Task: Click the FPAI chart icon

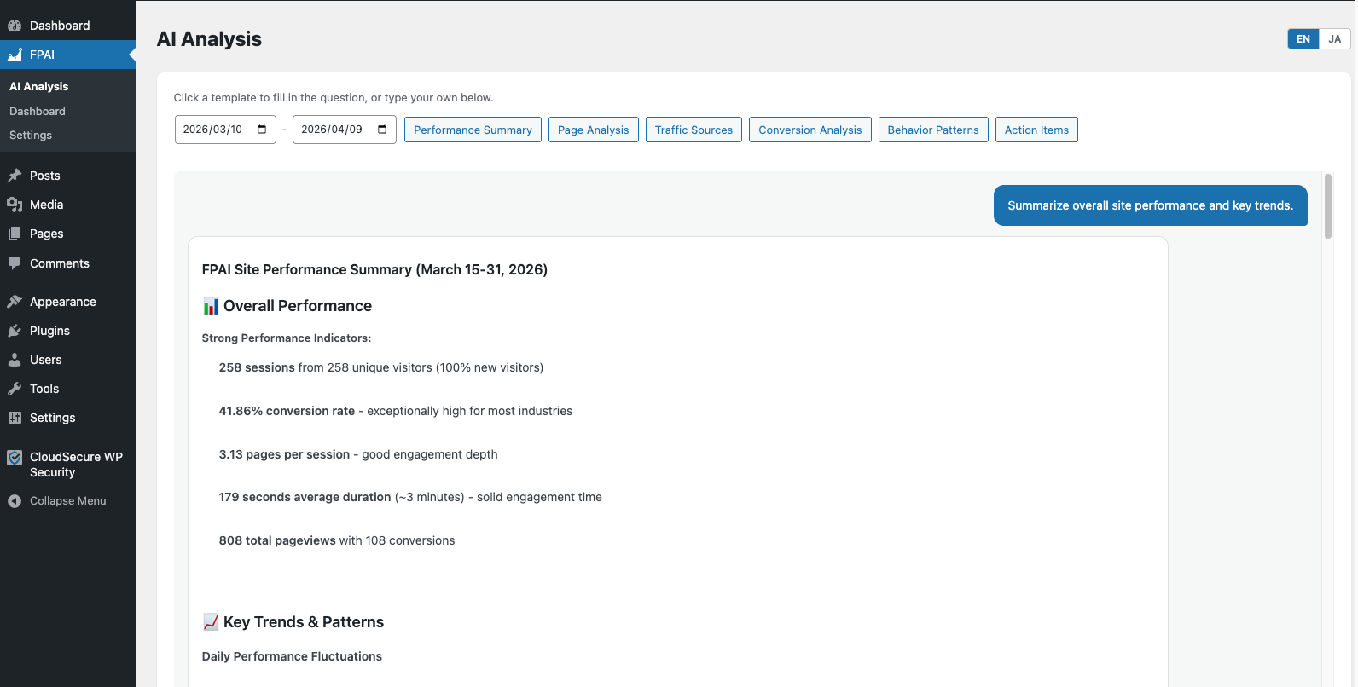Action: click(15, 55)
